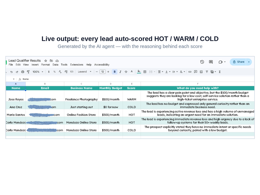260x195 pixels.
Task: Increase decimal places
Action: (66, 72)
